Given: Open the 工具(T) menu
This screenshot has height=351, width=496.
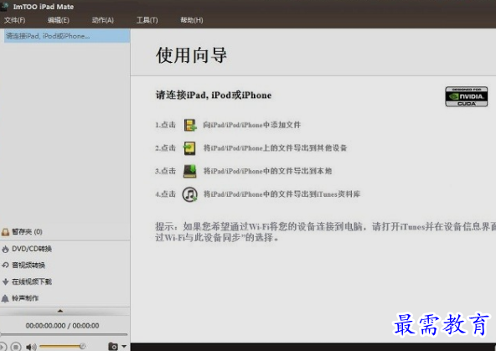Looking at the screenshot, I should point(147,20).
